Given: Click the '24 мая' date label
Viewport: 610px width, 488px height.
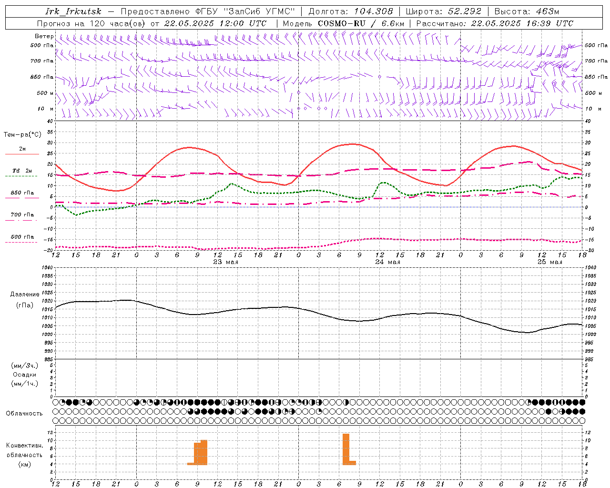Looking at the screenshot, I should (x=387, y=262).
